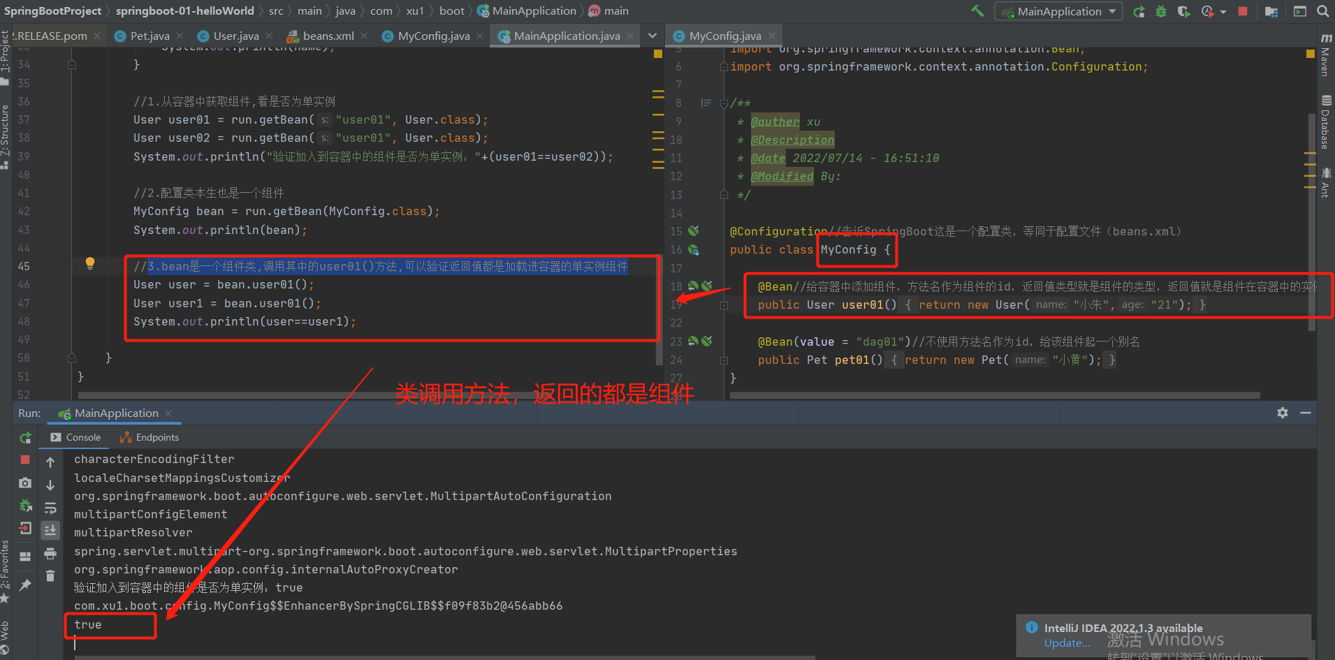Open the Favorites tool window
This screenshot has width=1335, height=660.
pos(6,571)
